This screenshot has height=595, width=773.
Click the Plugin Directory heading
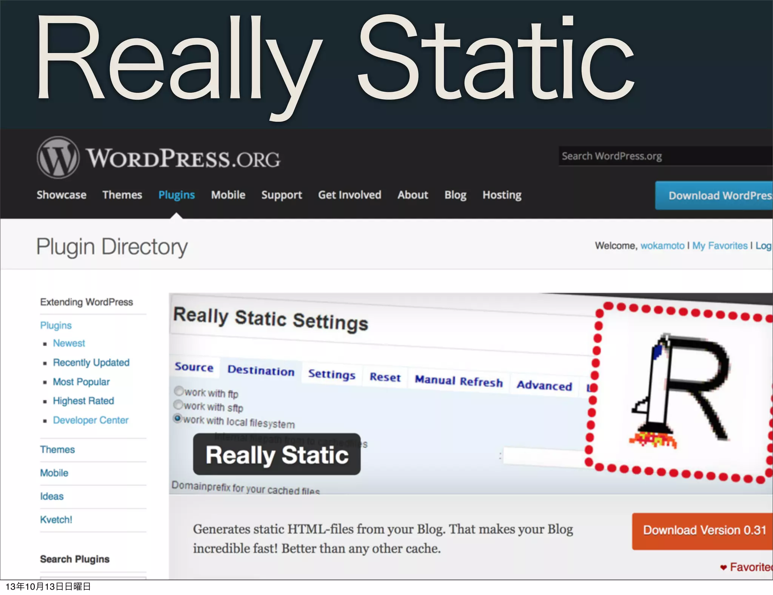tap(112, 247)
